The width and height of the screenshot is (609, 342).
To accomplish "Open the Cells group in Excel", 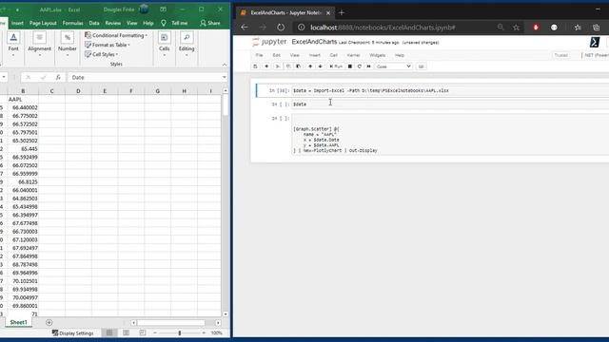I will [x=164, y=45].
